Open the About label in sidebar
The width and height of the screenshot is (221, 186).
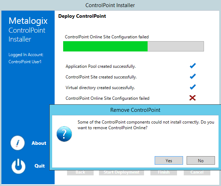click(39, 143)
